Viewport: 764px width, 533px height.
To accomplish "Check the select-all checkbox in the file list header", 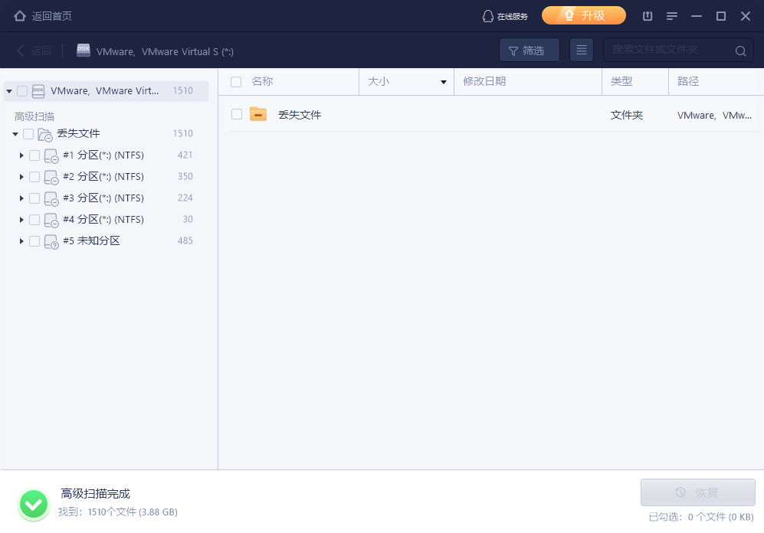I will 236,81.
